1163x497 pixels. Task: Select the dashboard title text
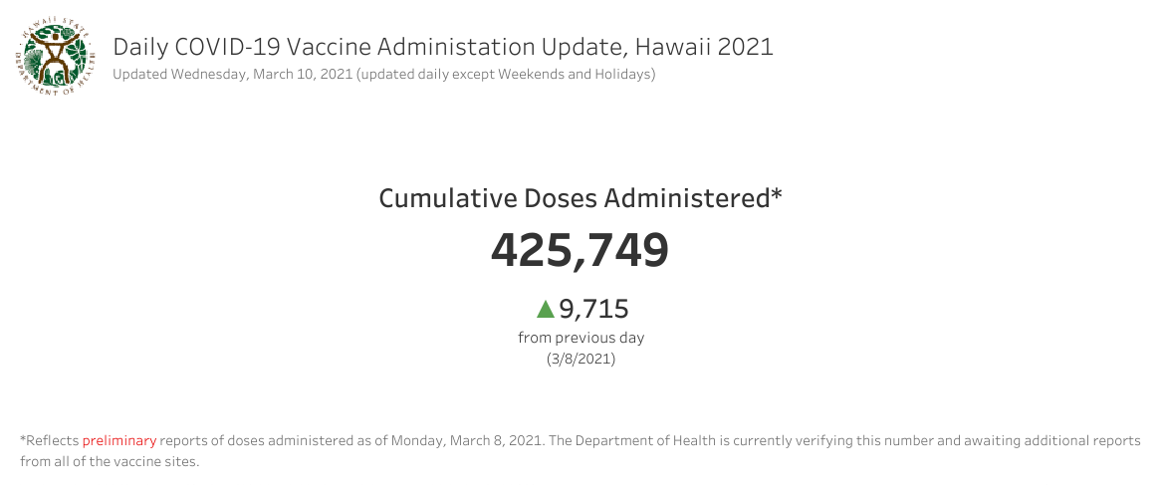443,47
